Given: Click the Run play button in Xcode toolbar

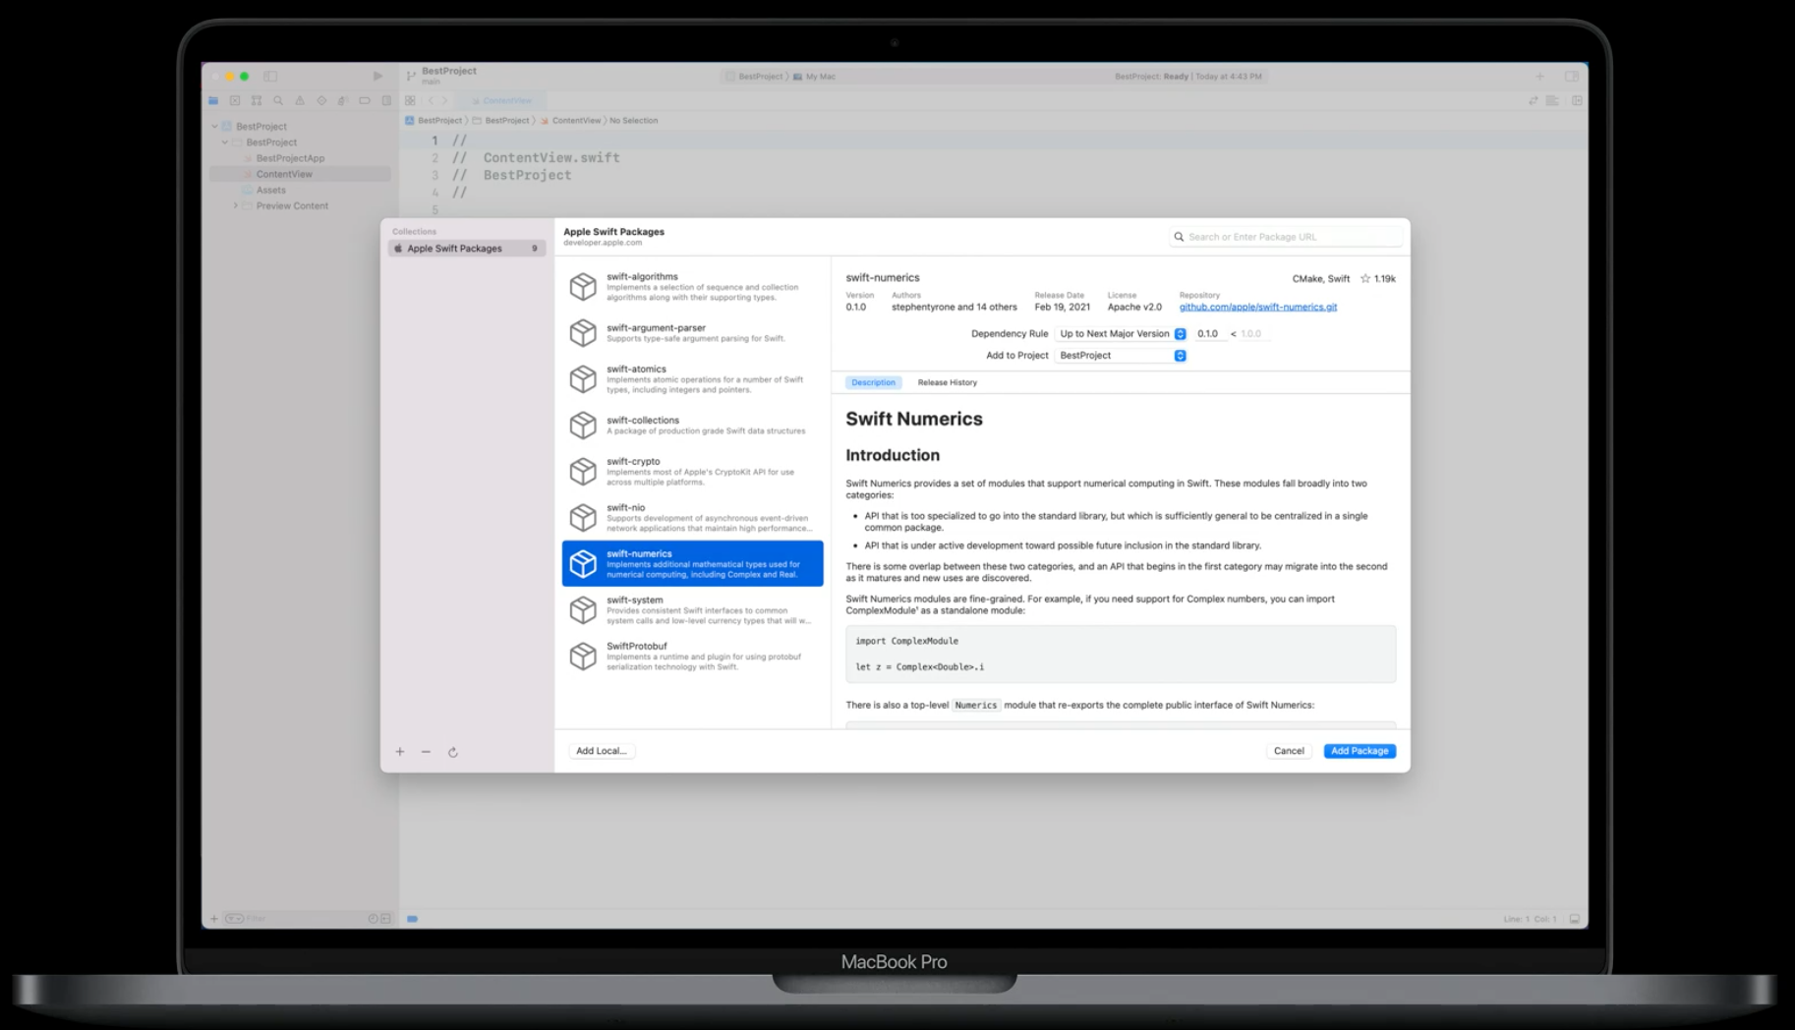Looking at the screenshot, I should 377,76.
